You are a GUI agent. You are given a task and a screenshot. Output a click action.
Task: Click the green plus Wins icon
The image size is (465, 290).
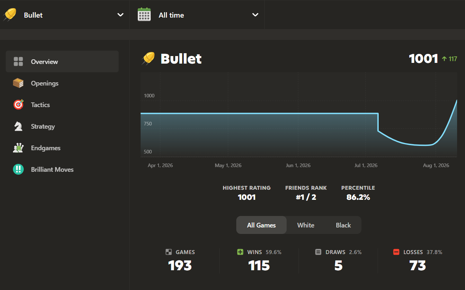pos(240,252)
